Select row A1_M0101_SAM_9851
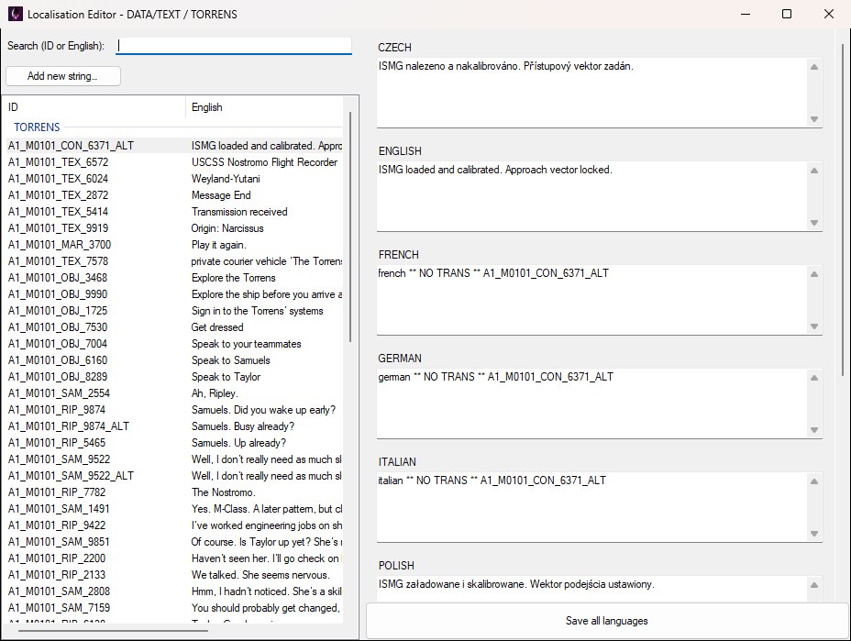 pos(173,542)
